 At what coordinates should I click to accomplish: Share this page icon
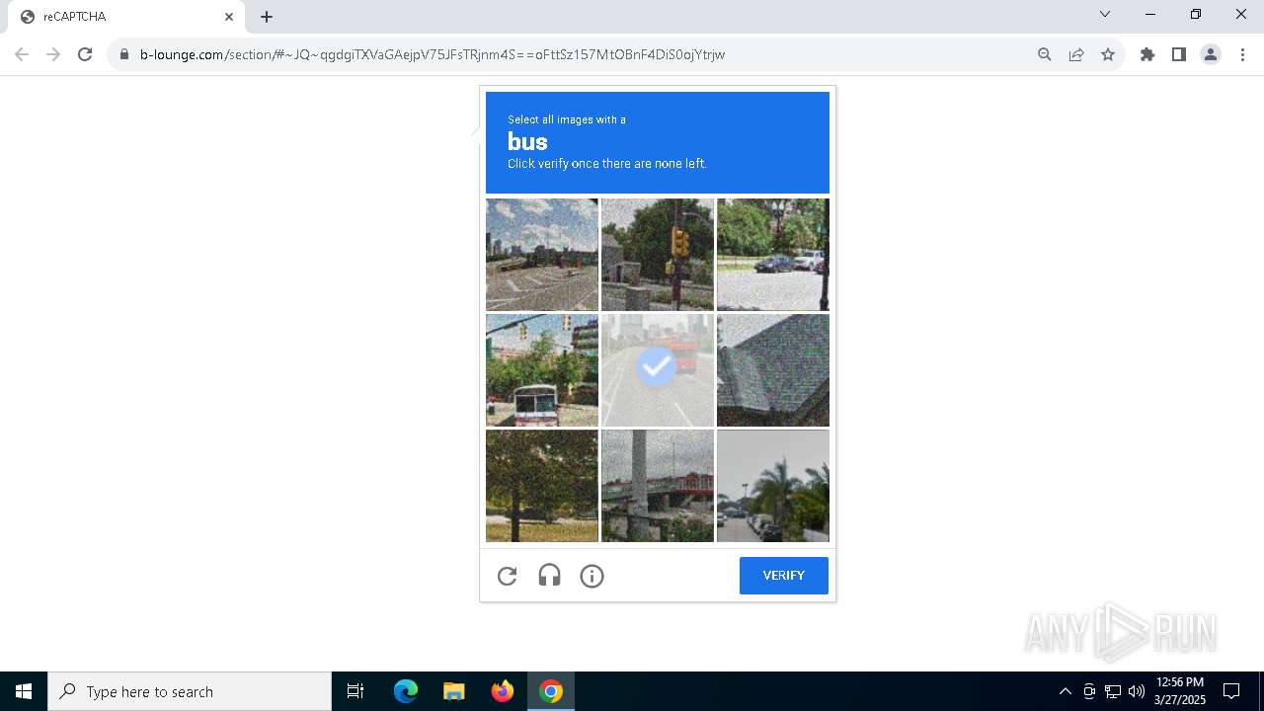pyautogui.click(x=1076, y=54)
